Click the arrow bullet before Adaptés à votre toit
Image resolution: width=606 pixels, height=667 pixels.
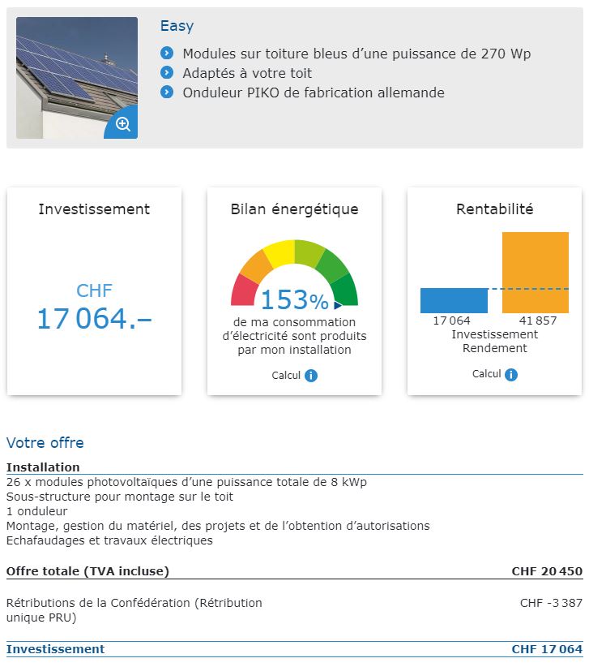167,73
